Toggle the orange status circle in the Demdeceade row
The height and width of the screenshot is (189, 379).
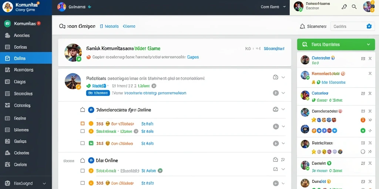363,120
